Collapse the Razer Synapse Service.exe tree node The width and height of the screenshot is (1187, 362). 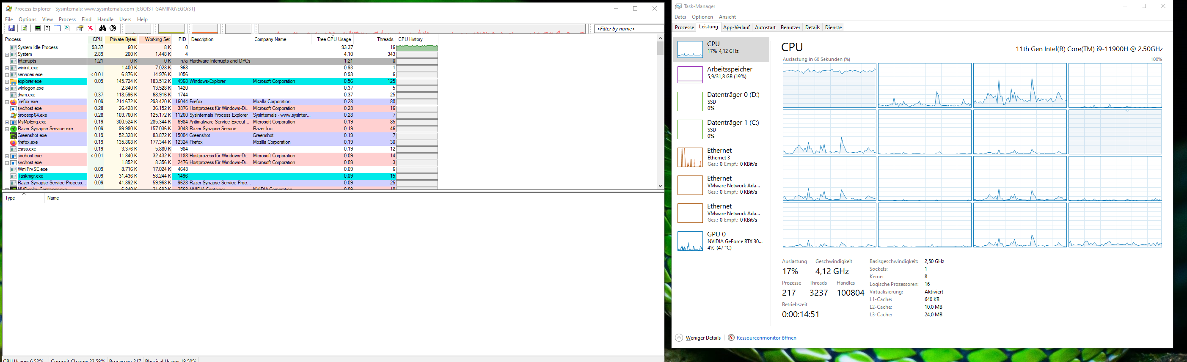click(7, 129)
